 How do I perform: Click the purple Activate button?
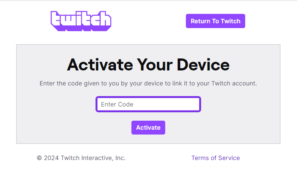pyautogui.click(x=148, y=128)
